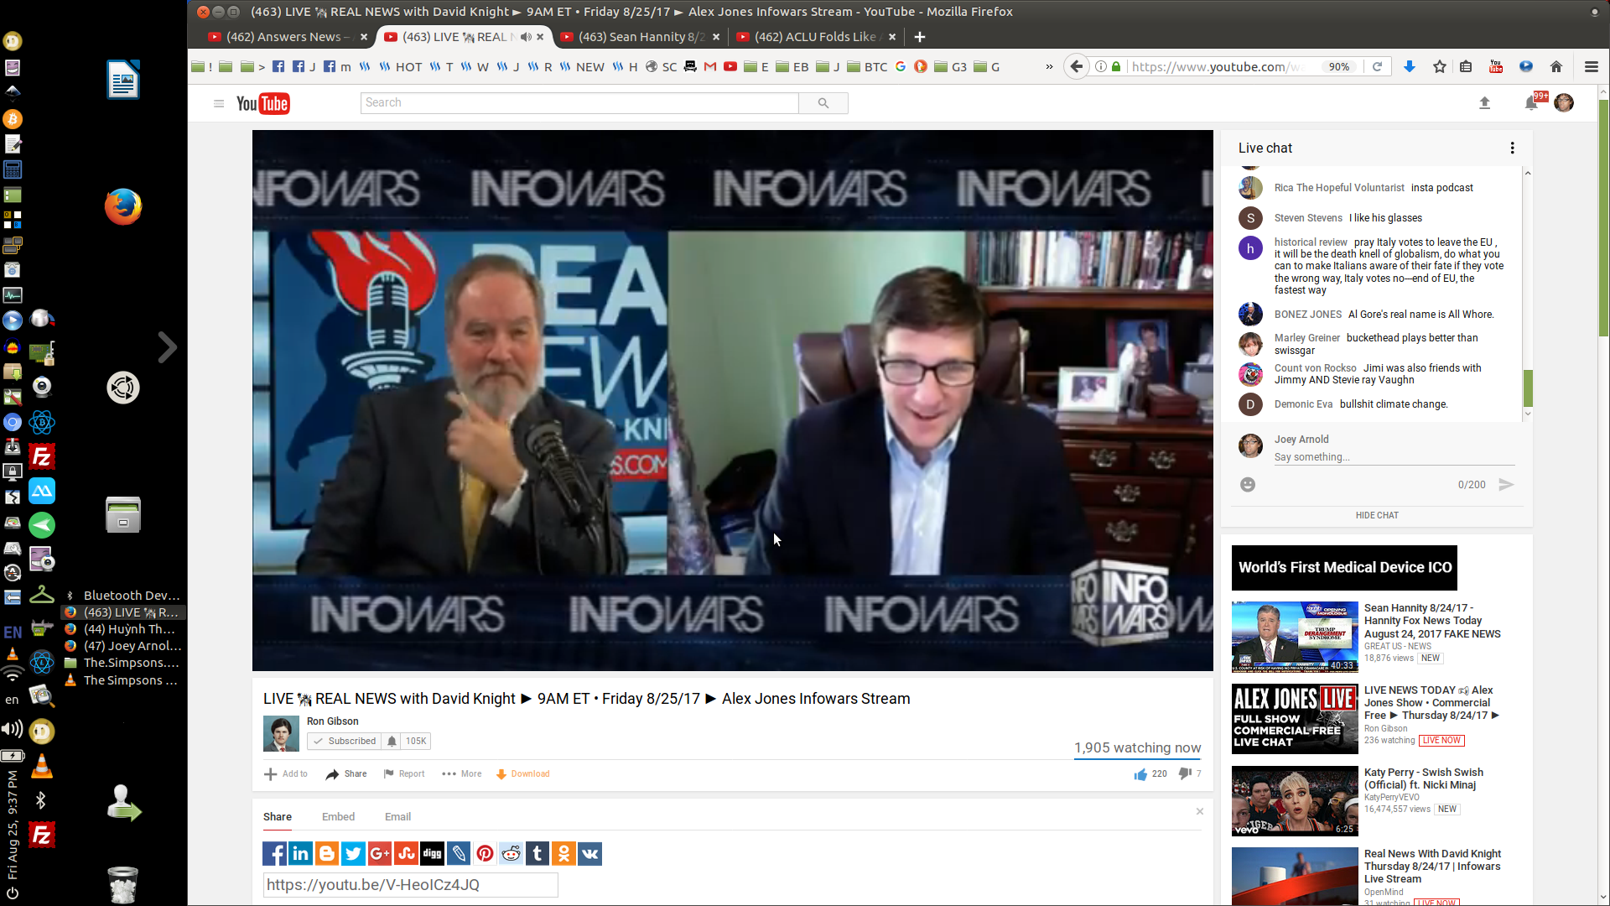
Task: Share video on Twitter
Action: click(x=353, y=853)
